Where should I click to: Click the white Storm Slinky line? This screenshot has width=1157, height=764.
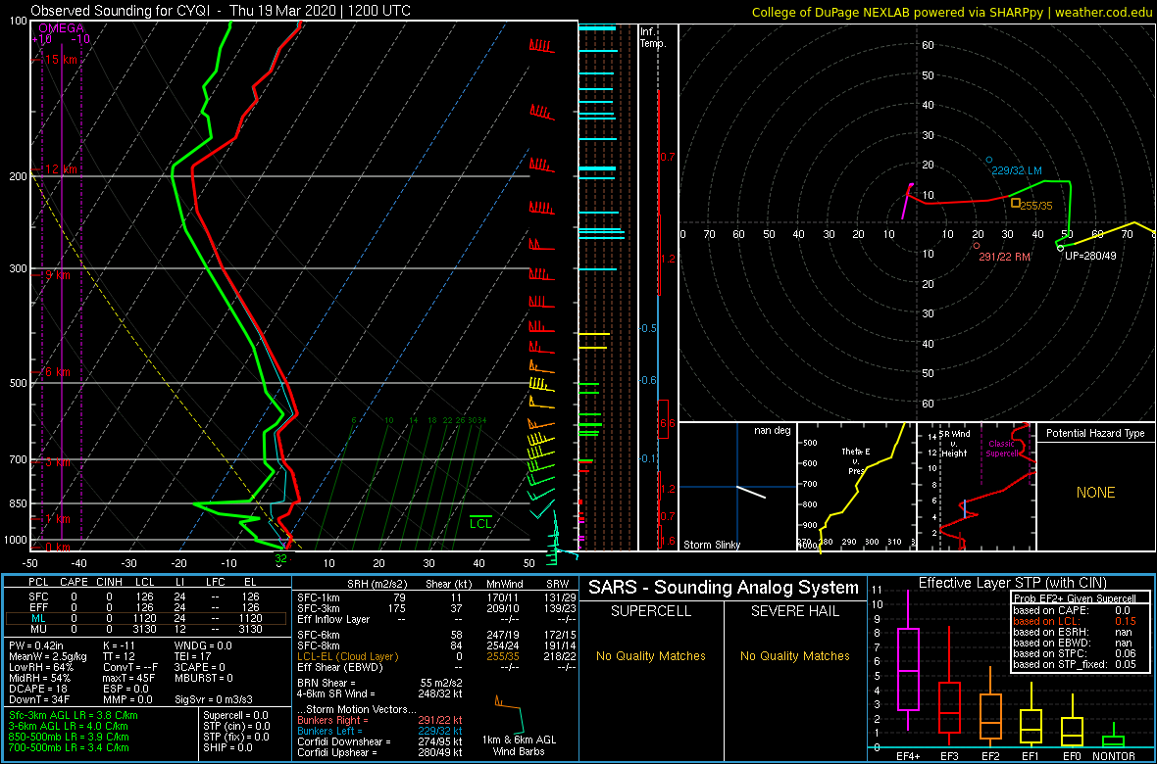click(751, 493)
